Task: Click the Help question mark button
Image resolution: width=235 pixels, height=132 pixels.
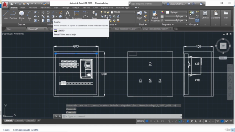Action: tap(201, 4)
